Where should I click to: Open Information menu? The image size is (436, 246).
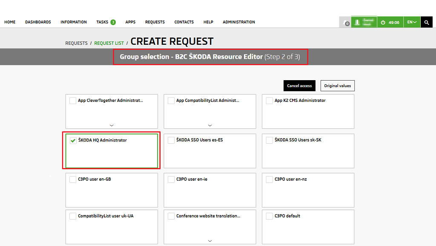coord(74,22)
